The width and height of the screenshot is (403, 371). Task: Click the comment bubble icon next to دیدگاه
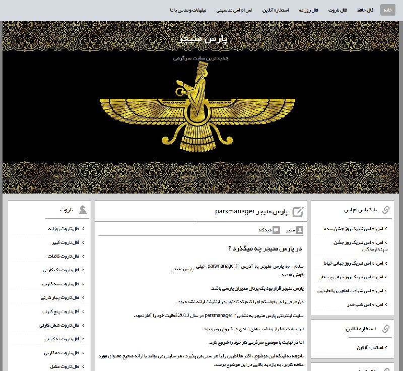276,229
